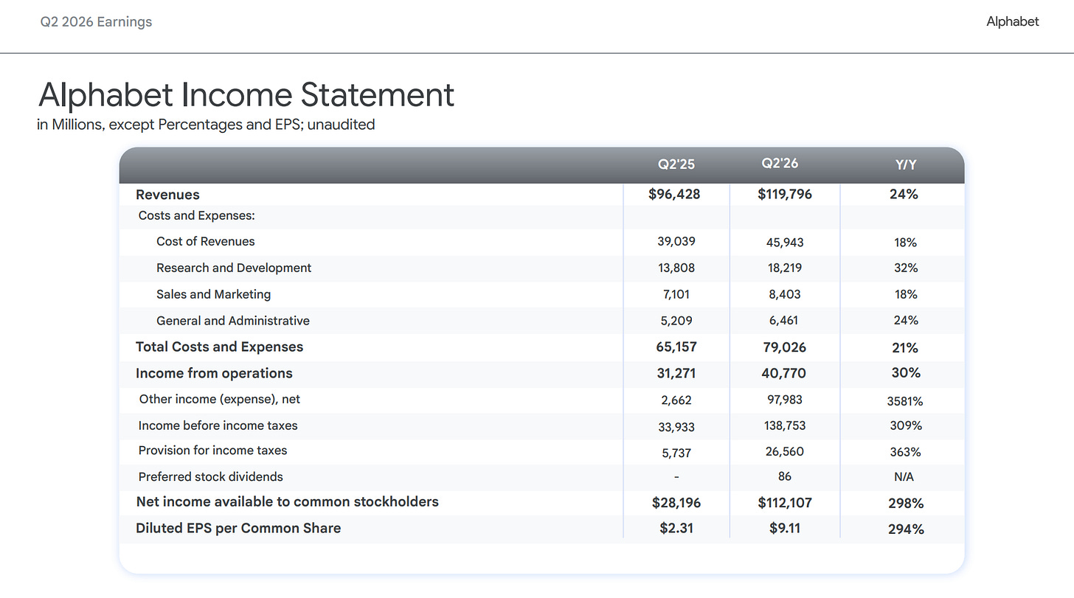The image size is (1074, 598).
Task: Click the 86 preferred stock dividends value
Action: click(x=785, y=476)
